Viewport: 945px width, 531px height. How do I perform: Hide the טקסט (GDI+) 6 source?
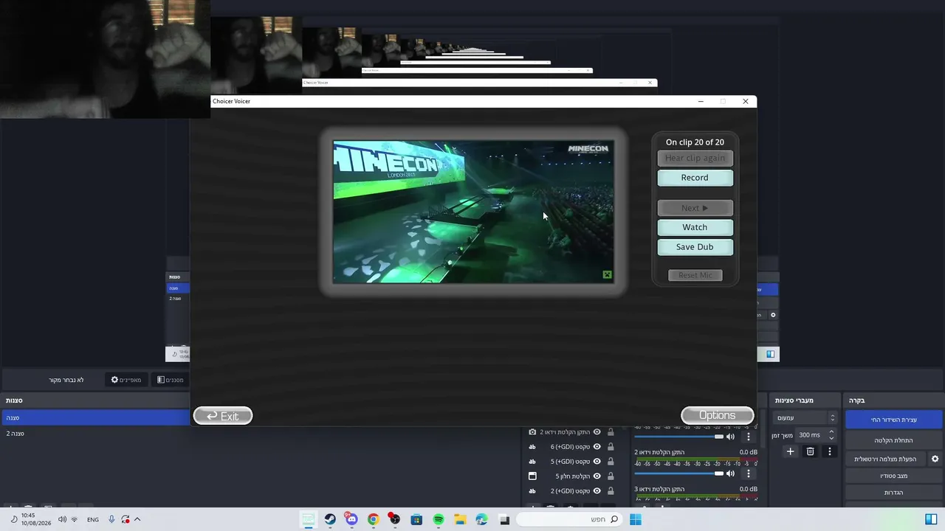click(597, 447)
